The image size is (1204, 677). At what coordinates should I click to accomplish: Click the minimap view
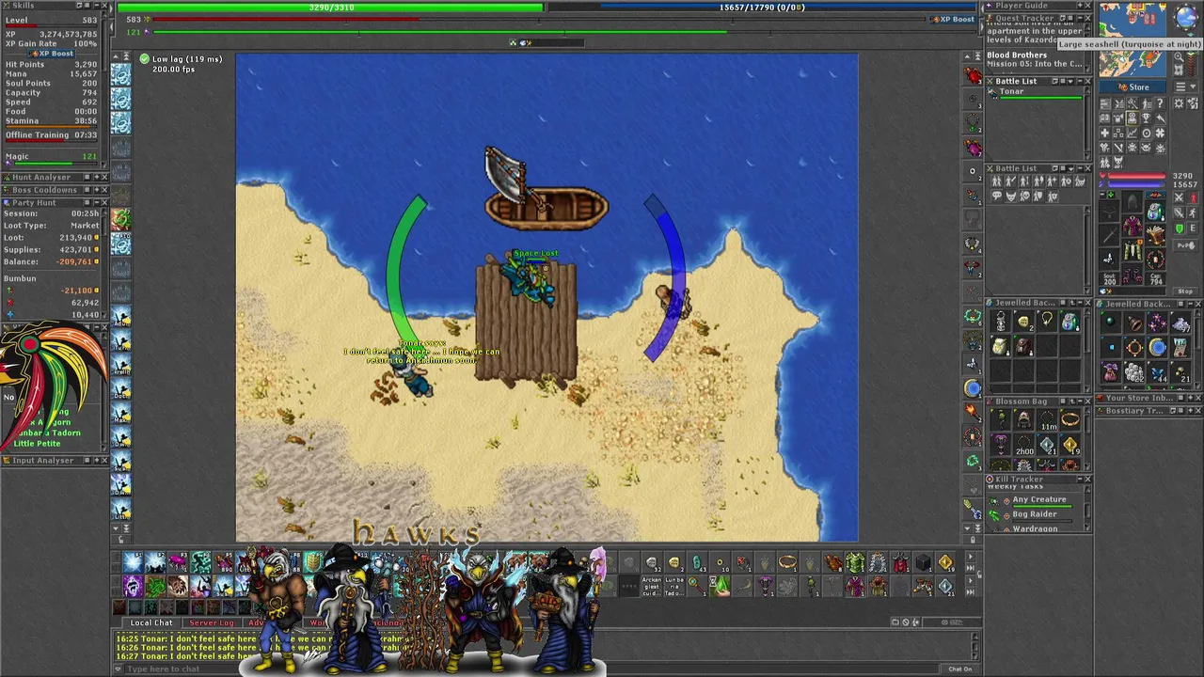pos(1133,39)
